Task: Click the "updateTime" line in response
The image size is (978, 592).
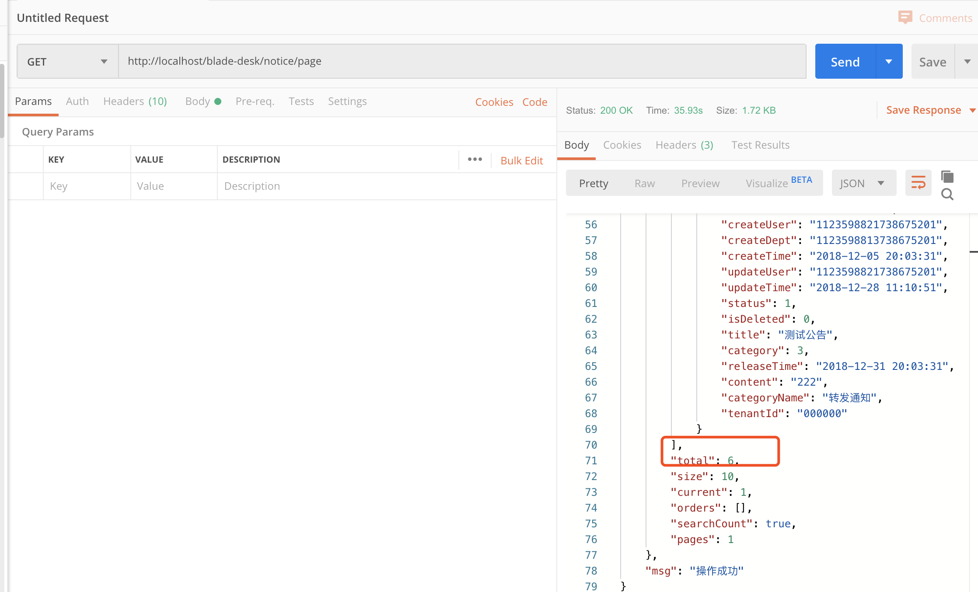Action: click(834, 288)
